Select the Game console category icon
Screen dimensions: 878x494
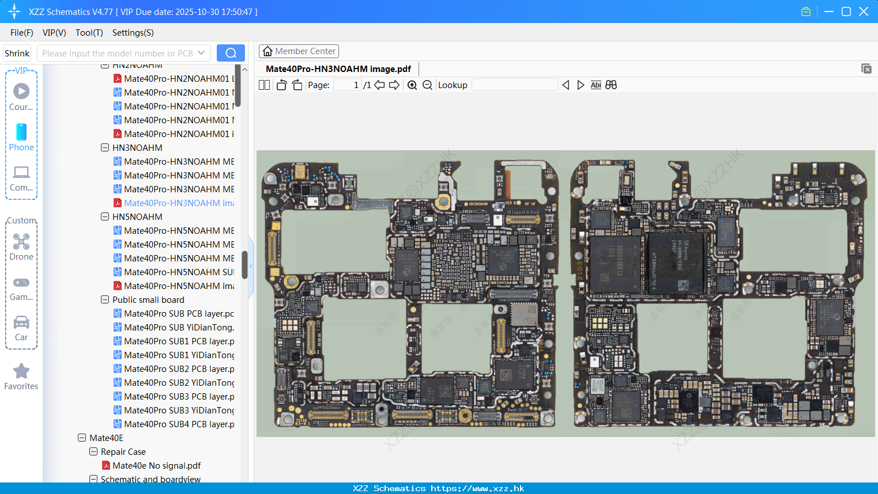point(21,288)
